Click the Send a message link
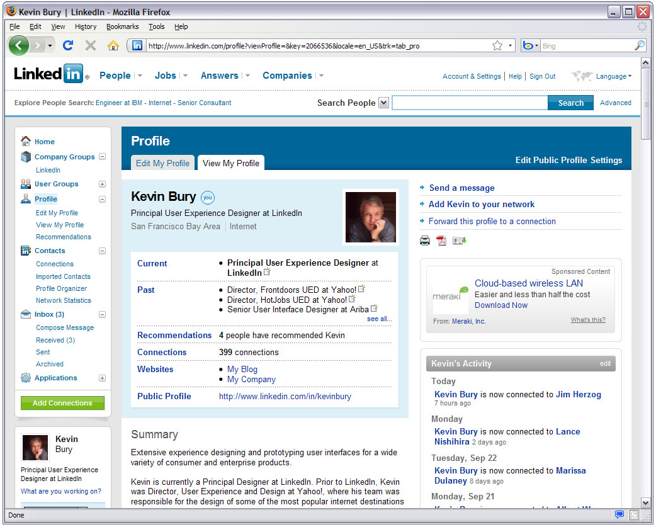The width and height of the screenshot is (656, 527). [x=462, y=188]
